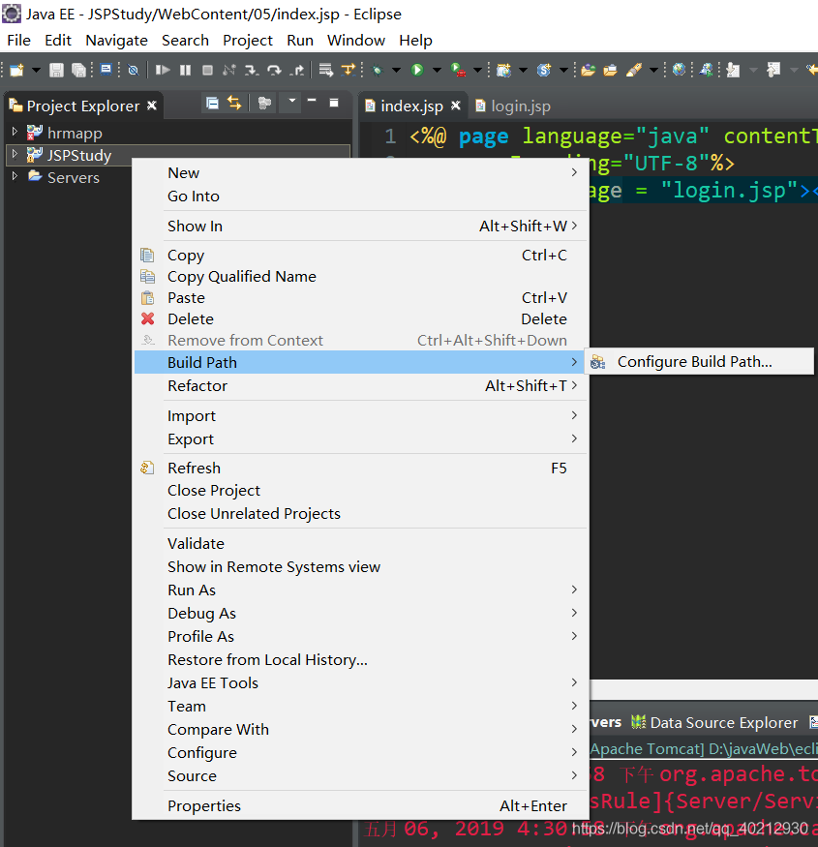Select hrmapp project in Project Explorer

point(75,133)
